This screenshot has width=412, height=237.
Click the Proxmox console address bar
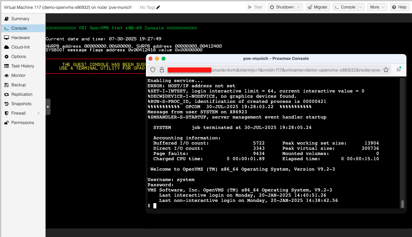pos(261,70)
